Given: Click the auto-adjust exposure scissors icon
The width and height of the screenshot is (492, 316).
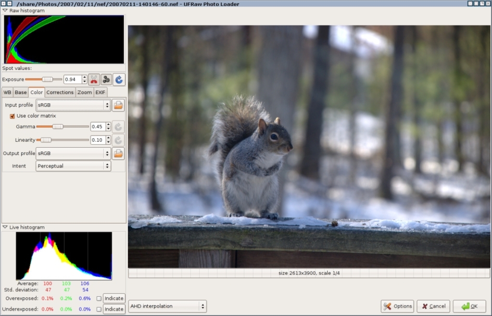Looking at the screenshot, I should point(94,80).
